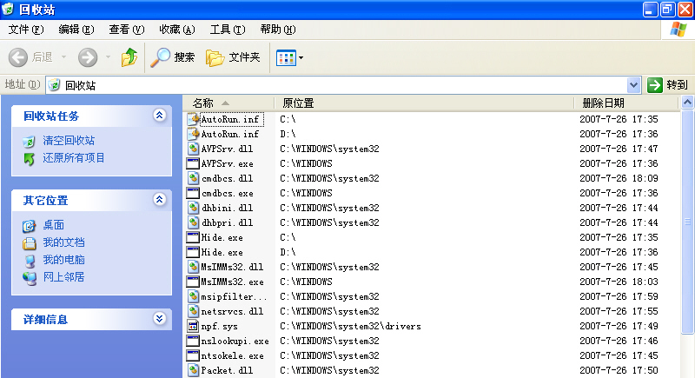Go up one folder level icon
695x378 pixels.
(x=129, y=57)
